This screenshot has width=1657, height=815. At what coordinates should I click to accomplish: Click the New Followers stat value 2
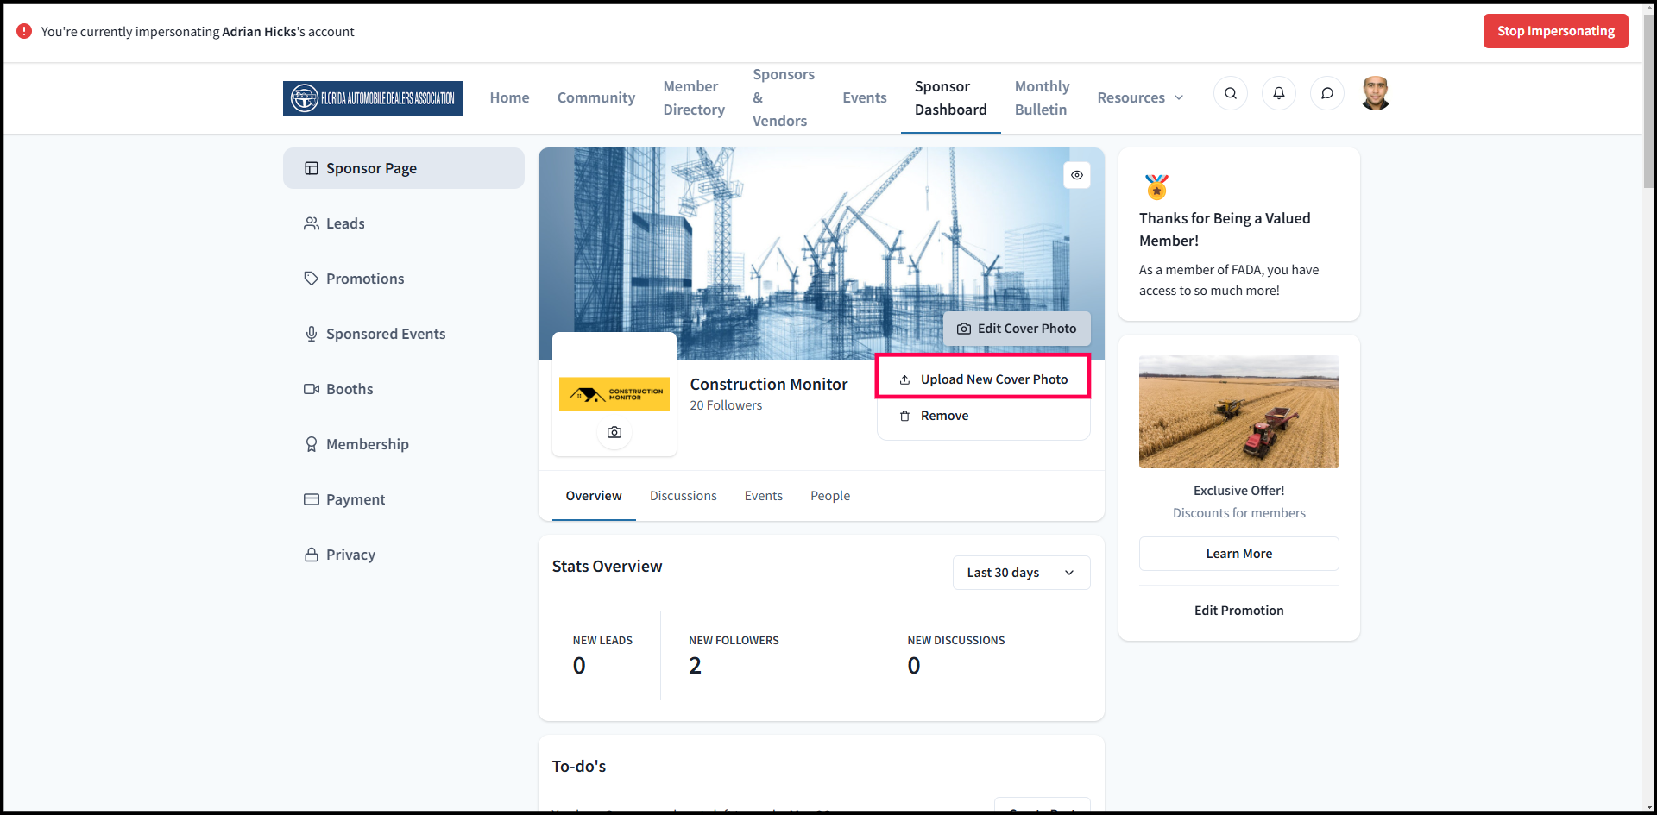pos(696,666)
